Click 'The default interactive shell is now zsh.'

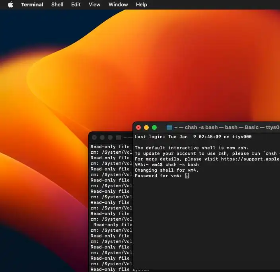point(192,148)
